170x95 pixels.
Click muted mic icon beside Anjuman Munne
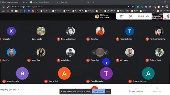(x=130, y=81)
